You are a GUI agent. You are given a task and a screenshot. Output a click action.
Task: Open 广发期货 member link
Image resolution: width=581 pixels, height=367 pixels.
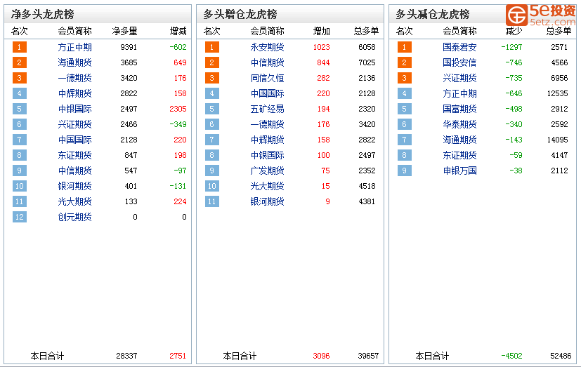click(x=267, y=171)
